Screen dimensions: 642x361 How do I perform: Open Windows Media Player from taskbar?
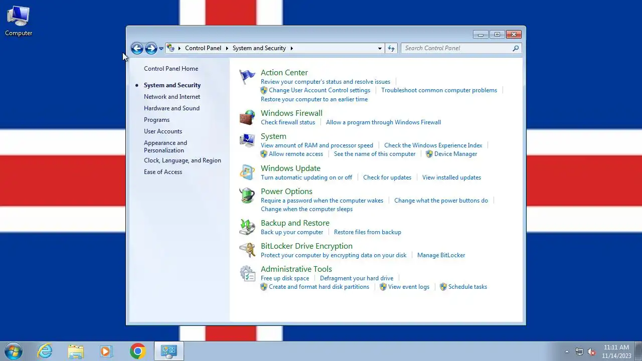coord(106,351)
